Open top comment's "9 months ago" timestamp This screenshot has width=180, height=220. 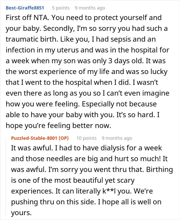90,8
